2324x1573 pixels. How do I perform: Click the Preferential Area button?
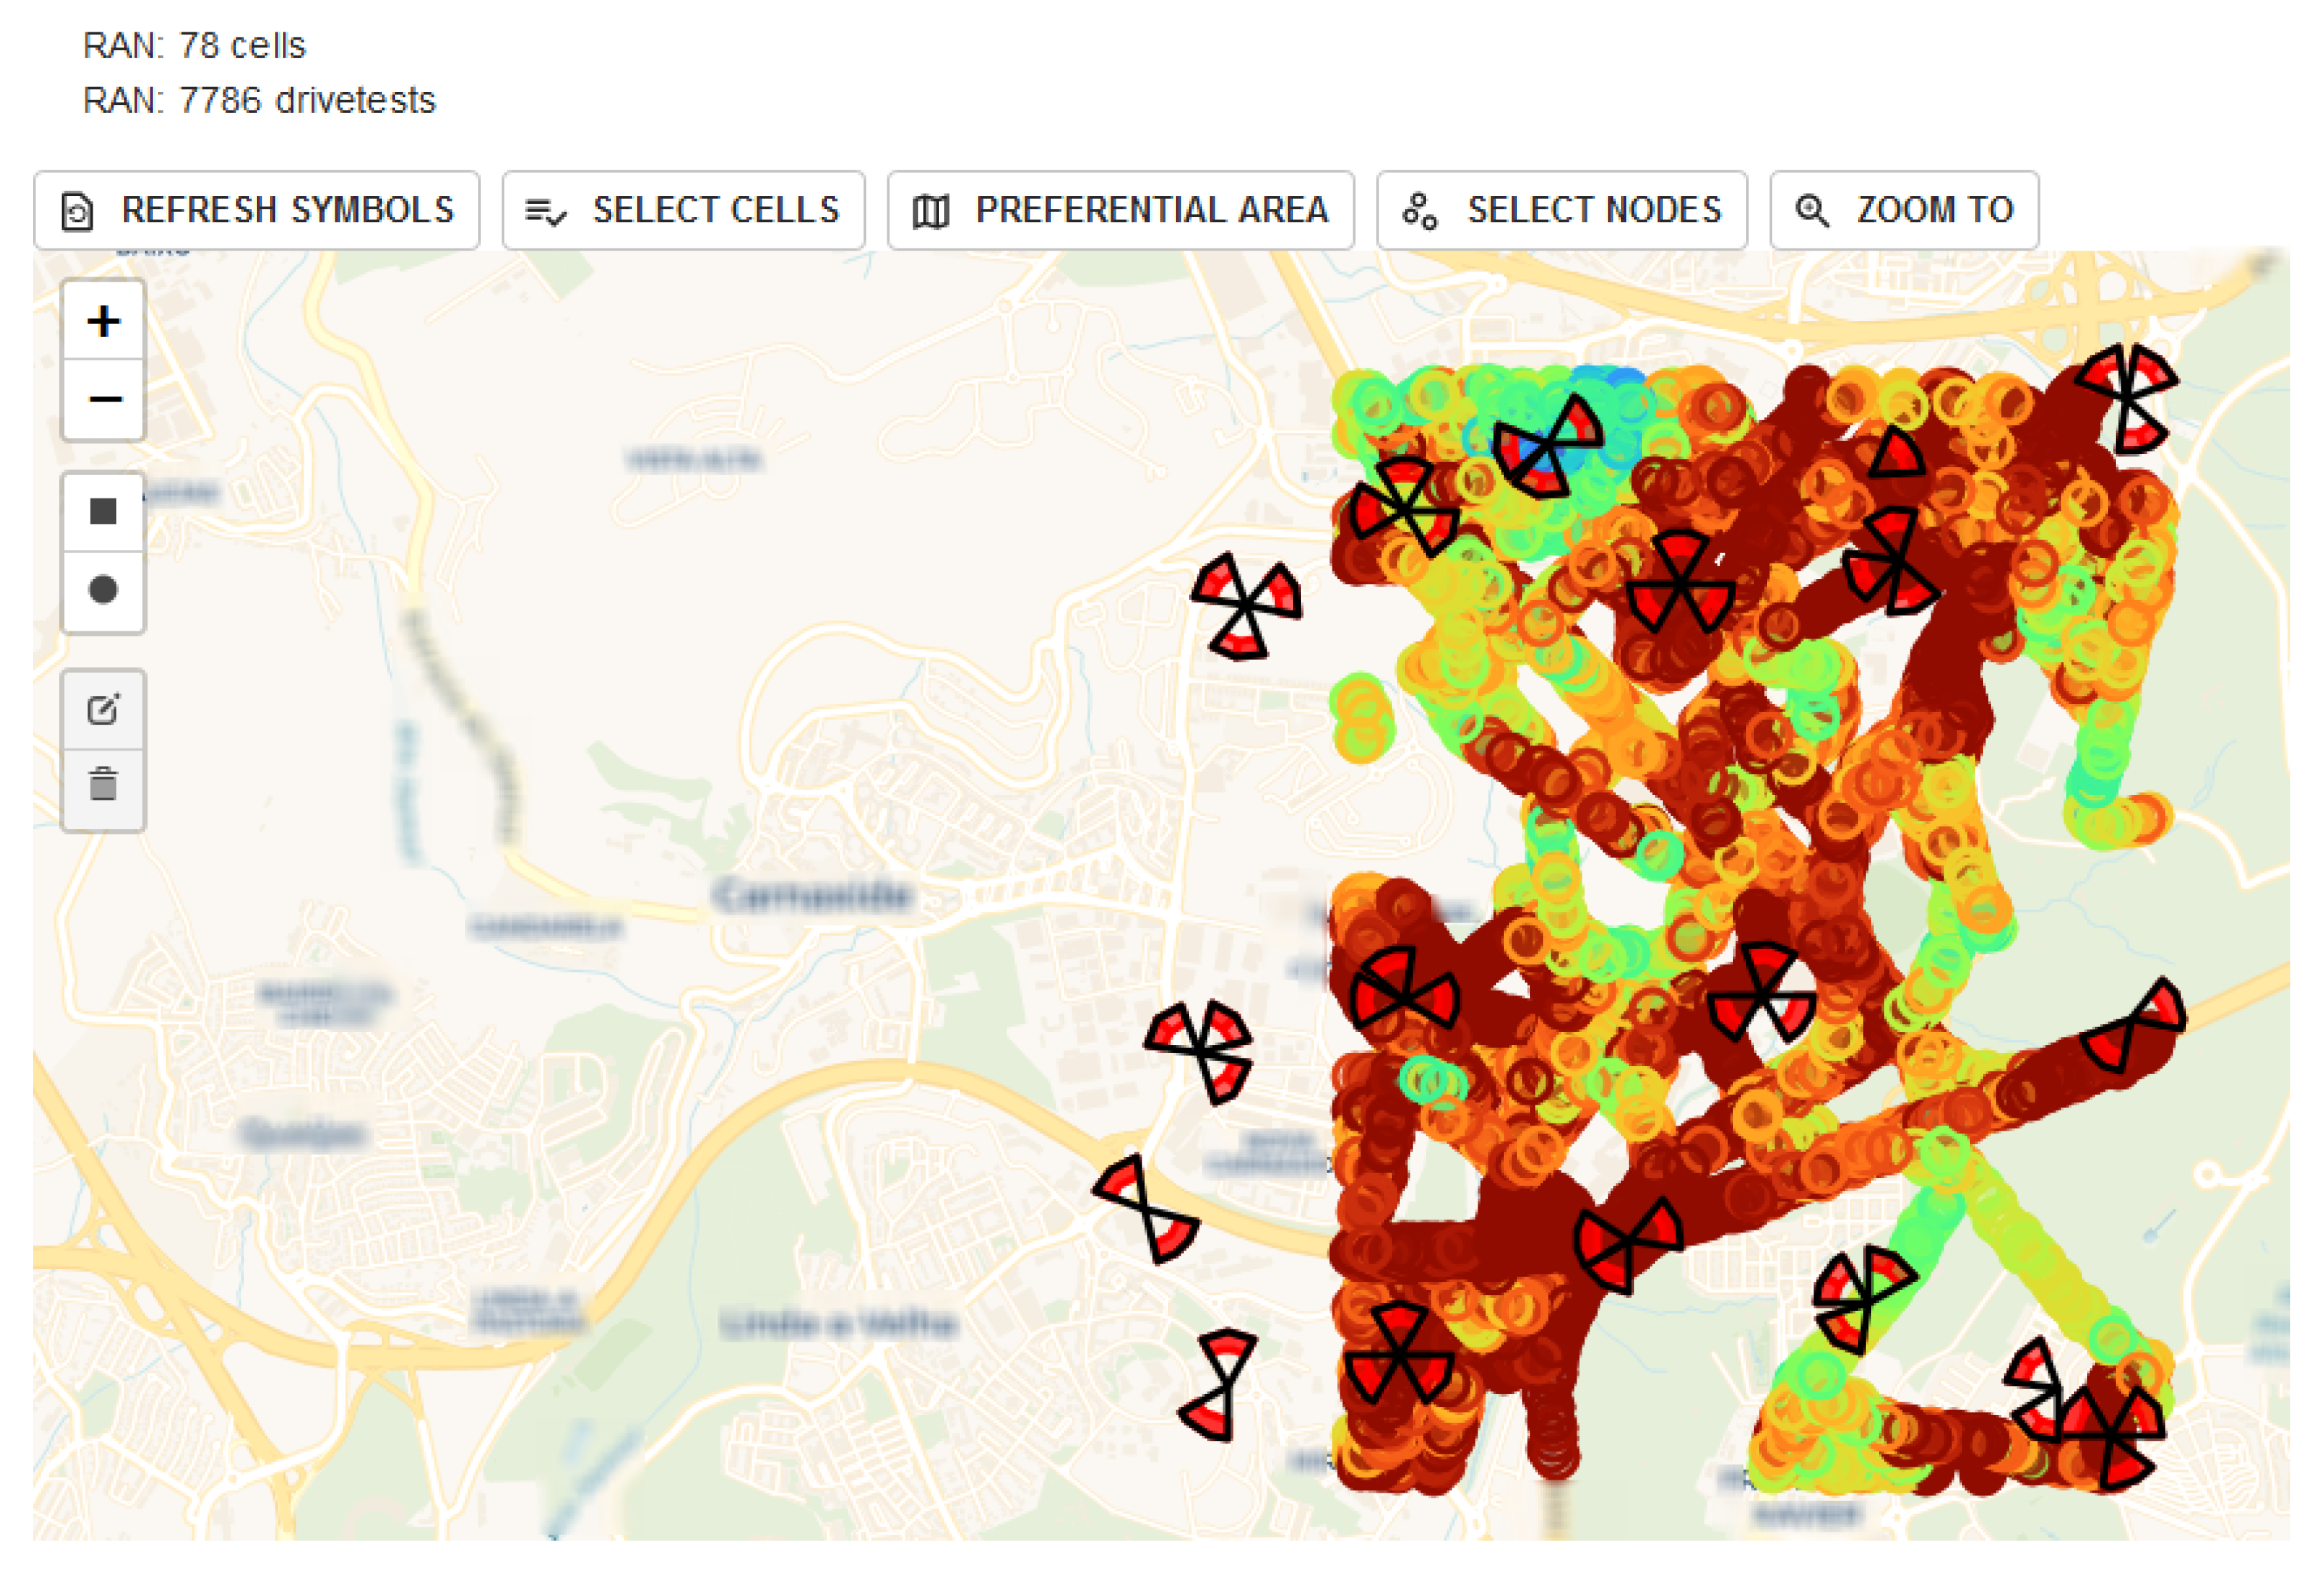coord(1120,210)
